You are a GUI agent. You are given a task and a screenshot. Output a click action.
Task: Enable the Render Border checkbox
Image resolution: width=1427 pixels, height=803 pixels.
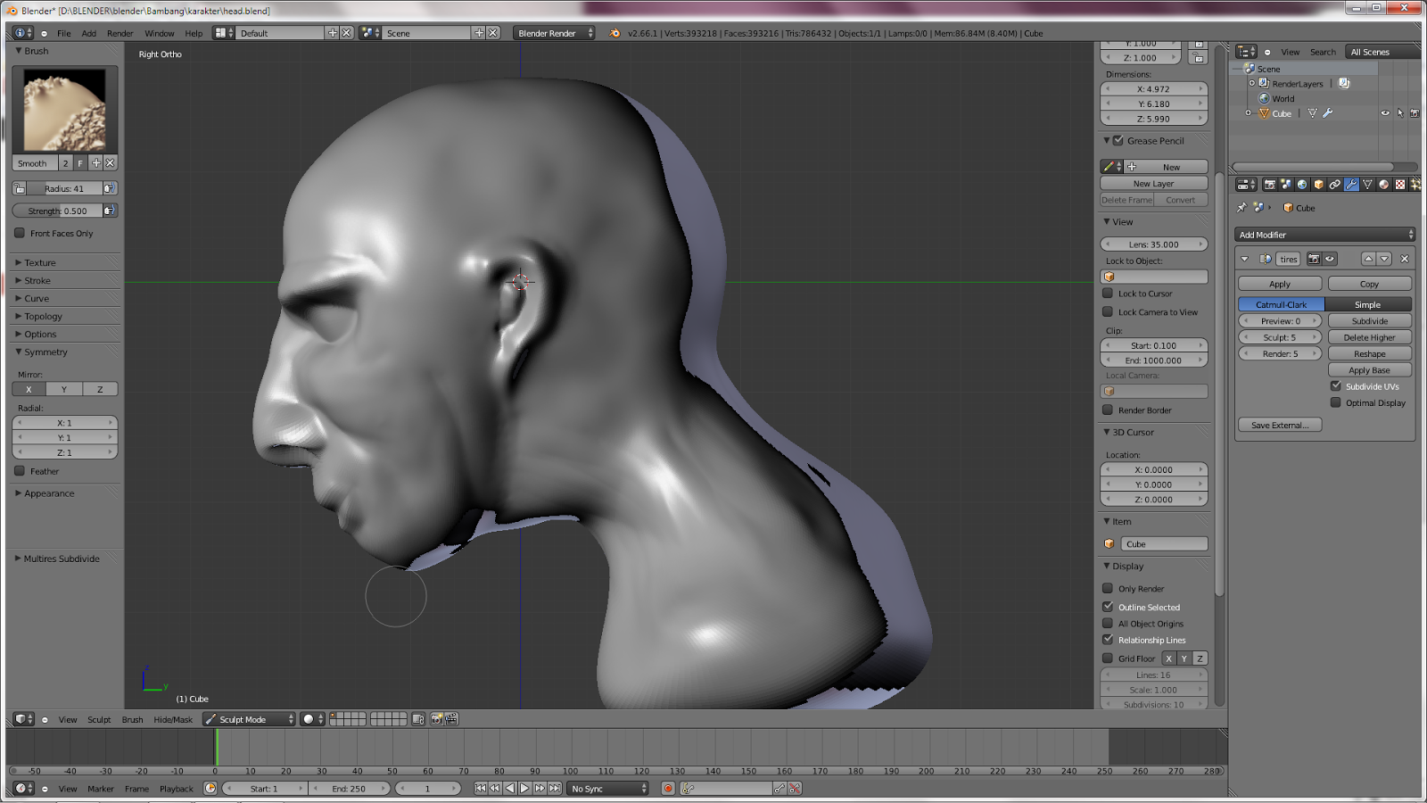coord(1108,410)
